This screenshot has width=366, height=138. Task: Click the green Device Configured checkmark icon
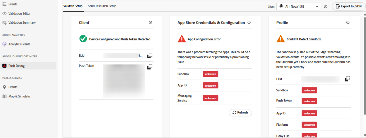coord(83,39)
